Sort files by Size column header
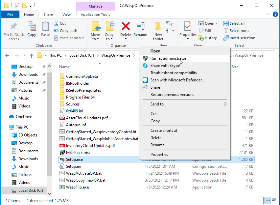The image size is (280, 205). (x=235, y=67)
